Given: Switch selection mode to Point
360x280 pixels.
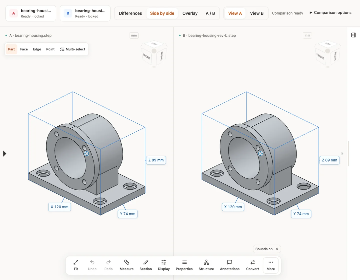Looking at the screenshot, I should point(50,49).
